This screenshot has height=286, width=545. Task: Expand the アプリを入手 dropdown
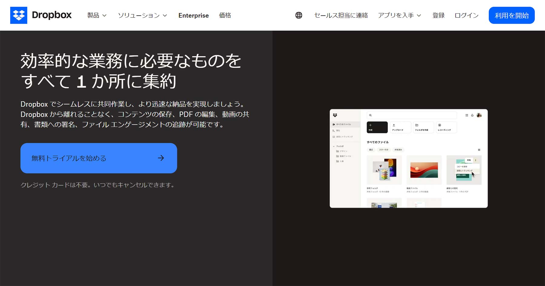click(x=399, y=15)
